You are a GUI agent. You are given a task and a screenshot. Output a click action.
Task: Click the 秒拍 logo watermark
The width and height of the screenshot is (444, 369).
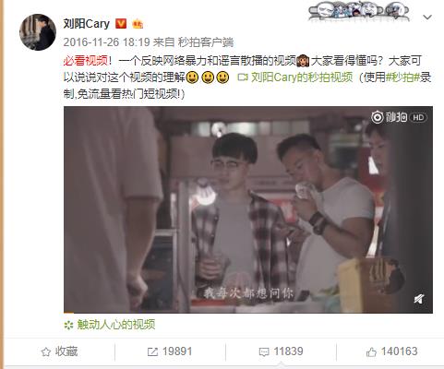[x=390, y=117]
